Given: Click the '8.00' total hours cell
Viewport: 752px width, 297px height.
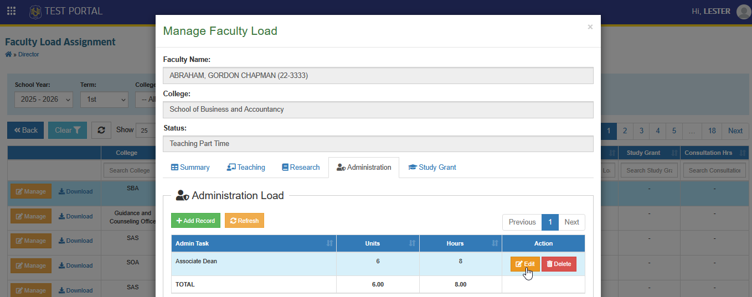Looking at the screenshot, I should pyautogui.click(x=461, y=284).
